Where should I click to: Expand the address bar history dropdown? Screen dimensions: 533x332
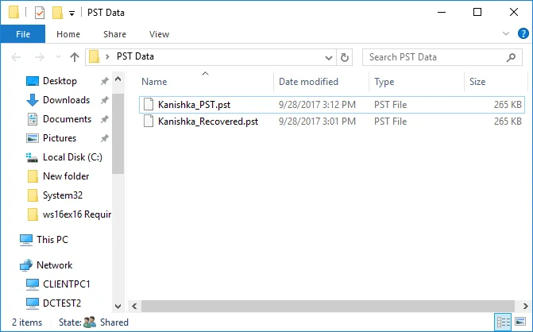[x=328, y=57]
